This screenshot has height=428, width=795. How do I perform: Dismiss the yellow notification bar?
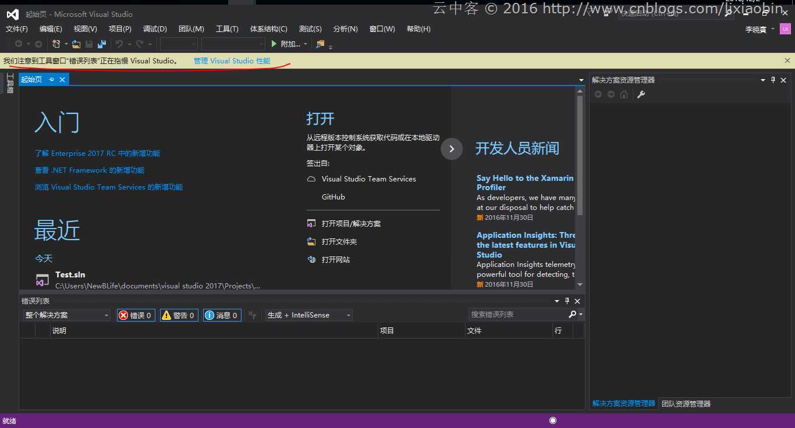point(787,60)
